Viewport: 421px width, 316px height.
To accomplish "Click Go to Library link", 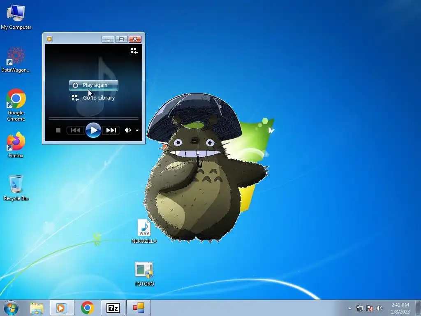I will pos(93,98).
